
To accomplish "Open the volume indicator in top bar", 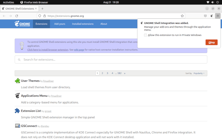I will tap(213, 2).
